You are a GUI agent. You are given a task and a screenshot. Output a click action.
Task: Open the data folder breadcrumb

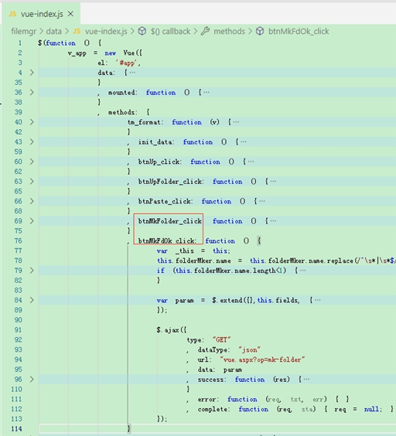pos(53,31)
